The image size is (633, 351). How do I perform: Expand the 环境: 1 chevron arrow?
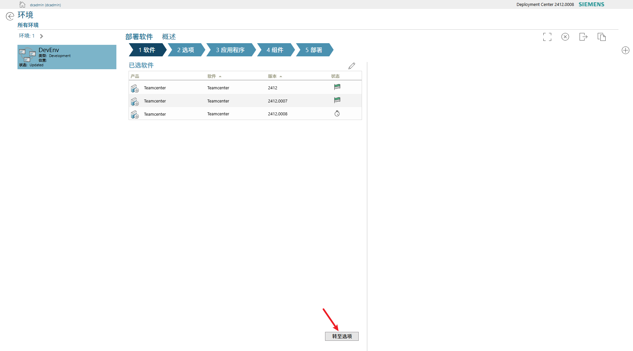[x=42, y=36]
